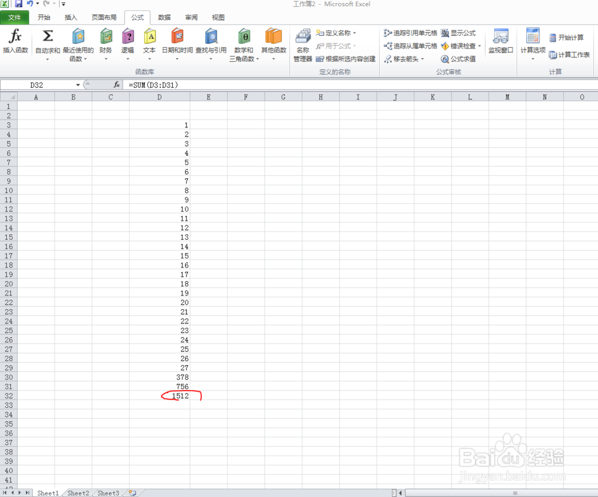
Task: Expand the Remove Arrows dropdown arrow
Action: (x=423, y=59)
